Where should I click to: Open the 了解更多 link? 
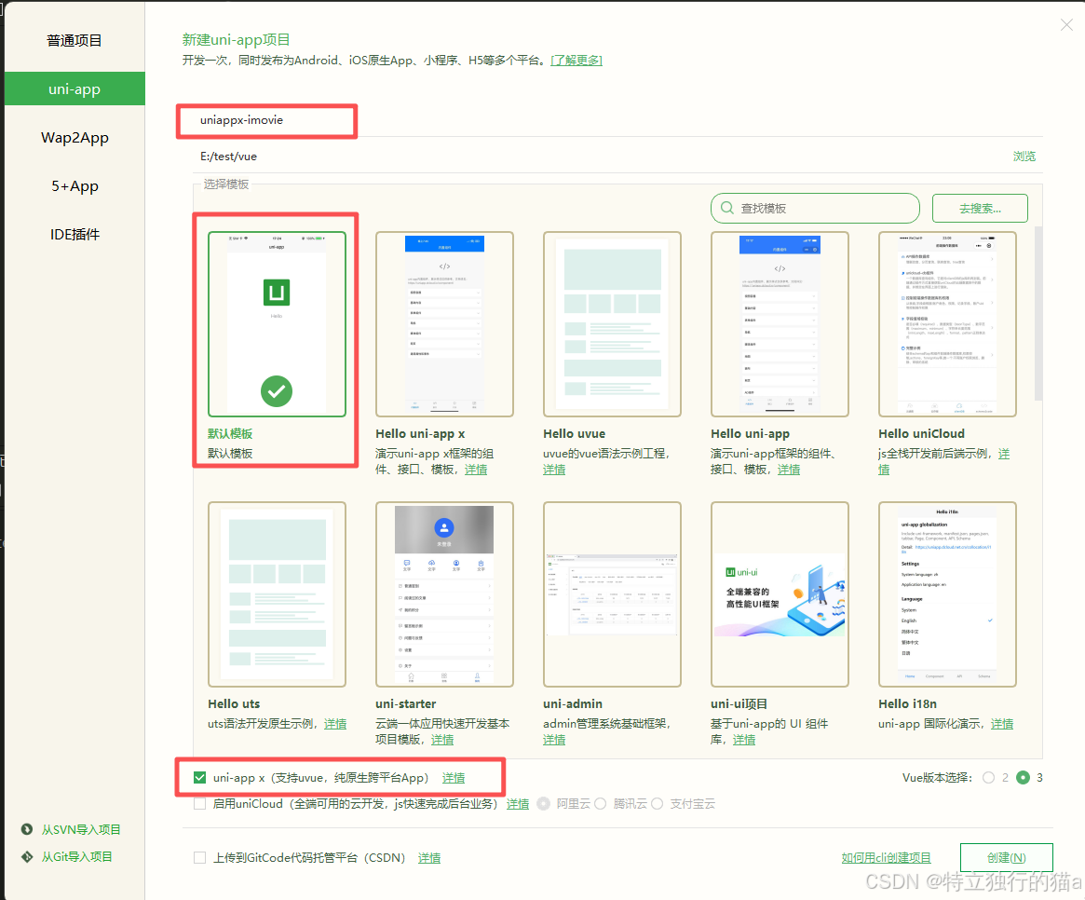point(576,61)
